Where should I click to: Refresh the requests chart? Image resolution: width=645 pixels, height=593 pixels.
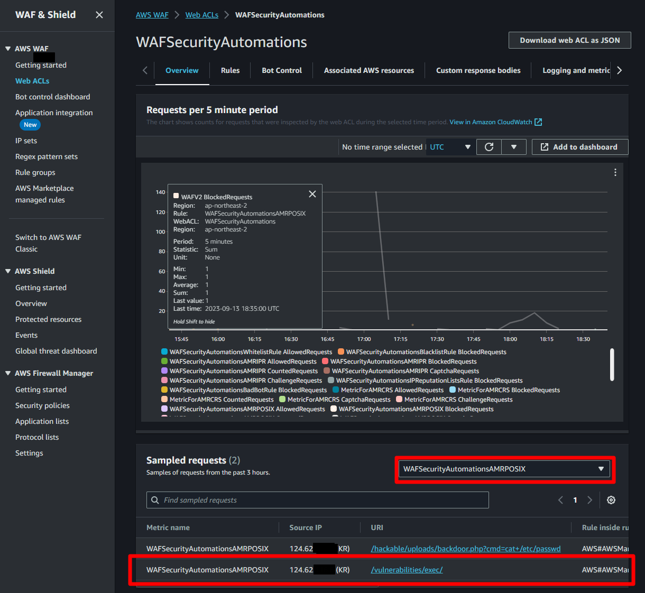point(489,147)
